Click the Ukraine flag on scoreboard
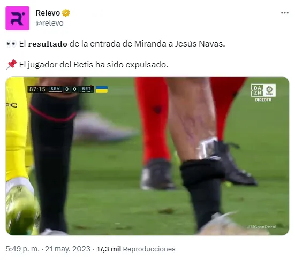Image resolution: width=295 pixels, height=260 pixels. point(102,89)
